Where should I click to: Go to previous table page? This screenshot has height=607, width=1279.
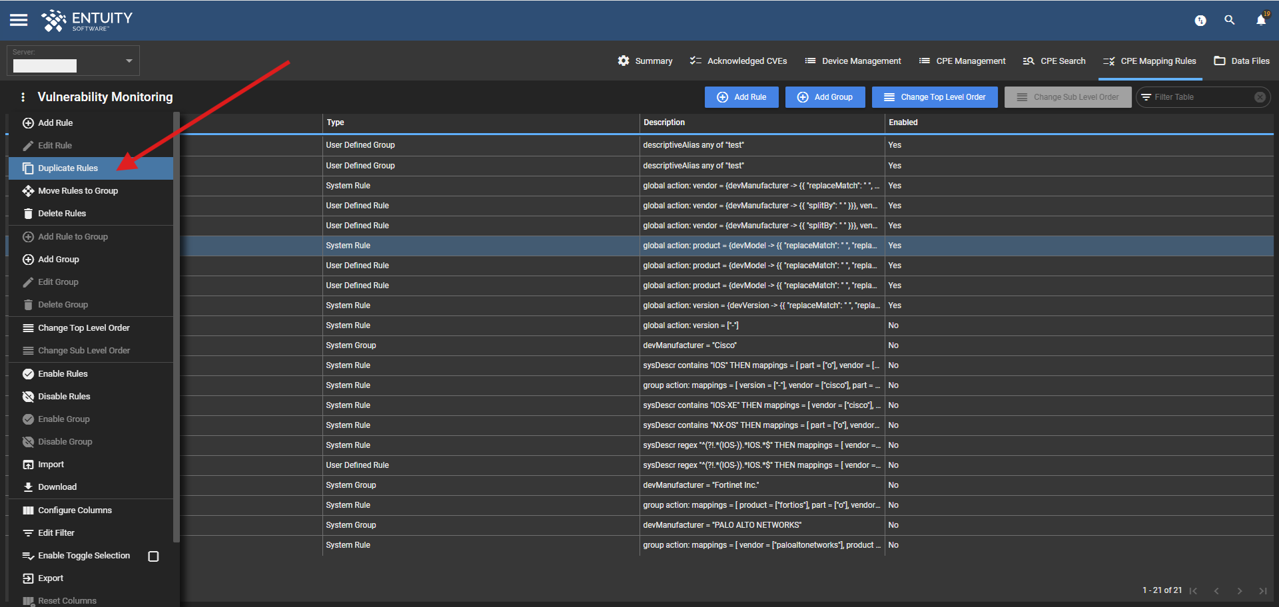(x=1216, y=591)
